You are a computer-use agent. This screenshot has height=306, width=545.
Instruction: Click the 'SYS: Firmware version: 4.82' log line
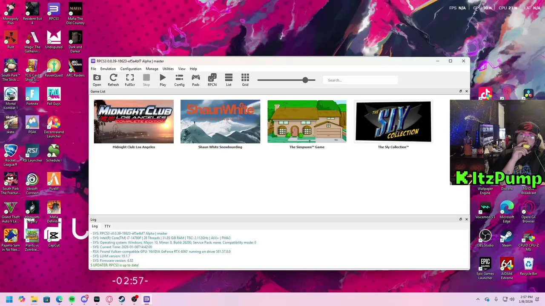click(x=113, y=261)
